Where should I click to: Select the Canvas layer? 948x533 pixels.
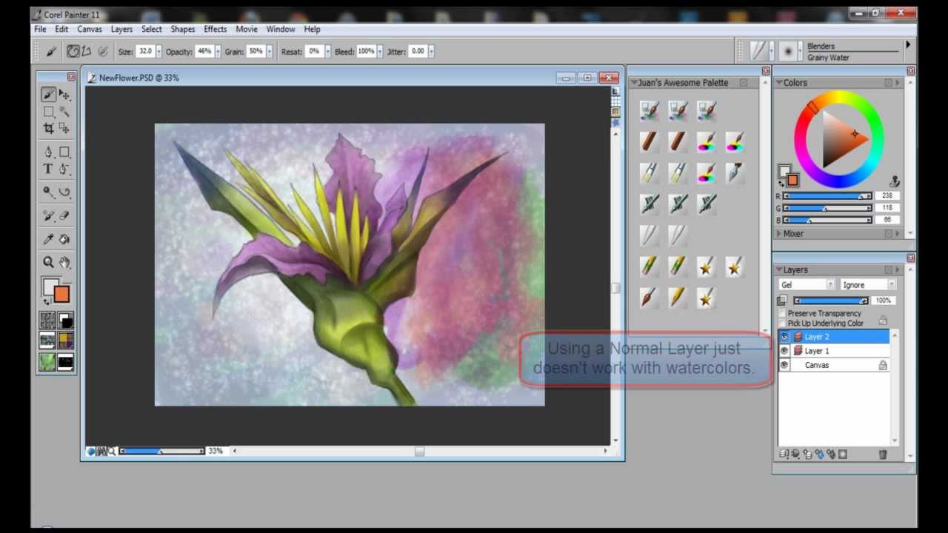click(817, 364)
